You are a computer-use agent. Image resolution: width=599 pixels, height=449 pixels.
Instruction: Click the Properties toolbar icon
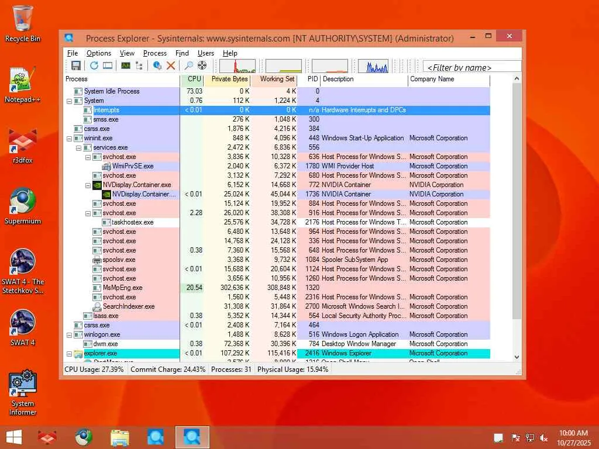click(157, 65)
